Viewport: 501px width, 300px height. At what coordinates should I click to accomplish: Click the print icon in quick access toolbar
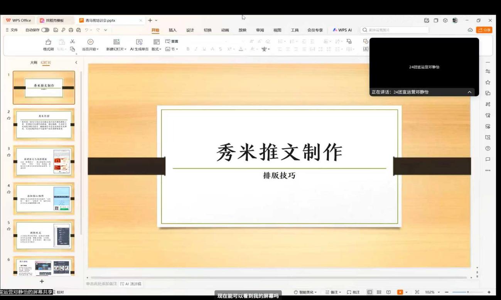click(x=71, y=30)
